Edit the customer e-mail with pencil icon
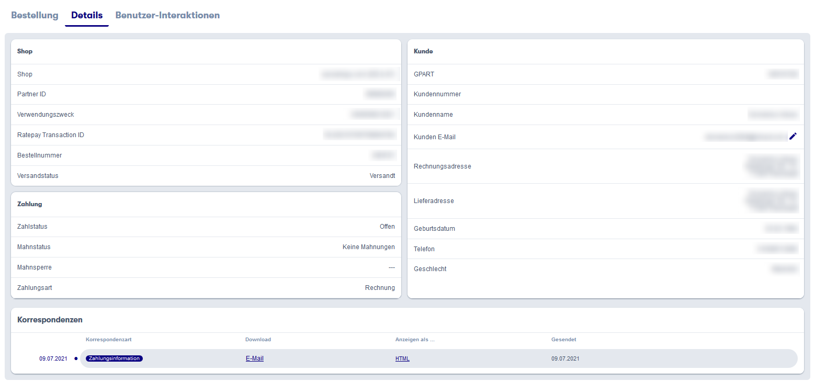 [793, 137]
